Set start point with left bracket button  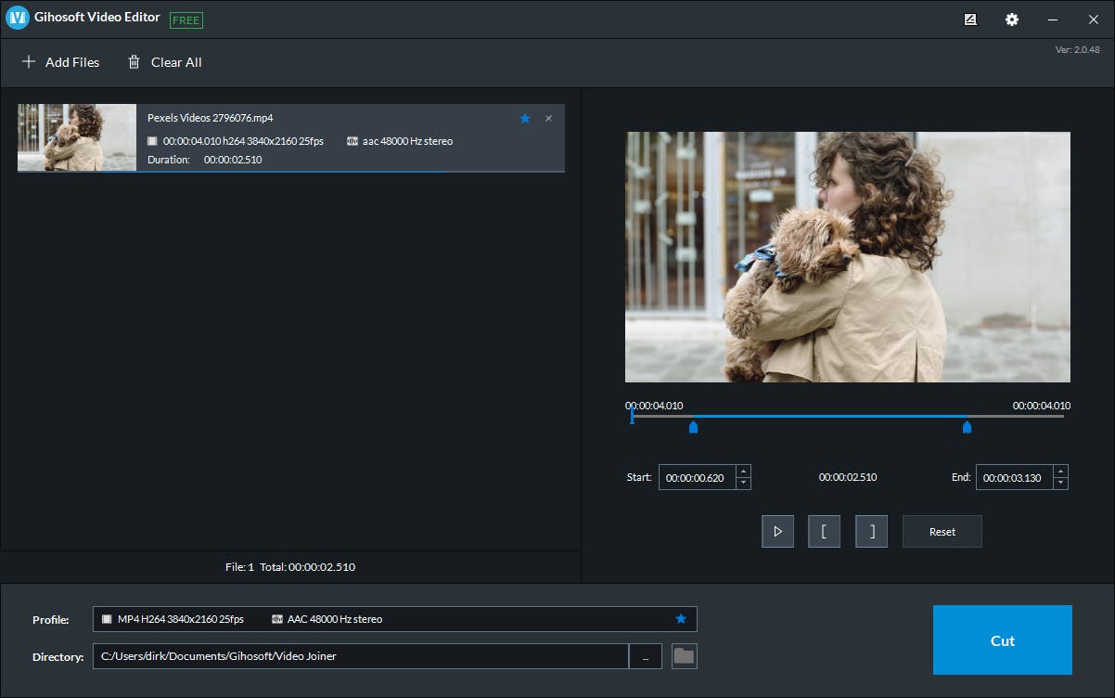[824, 532]
